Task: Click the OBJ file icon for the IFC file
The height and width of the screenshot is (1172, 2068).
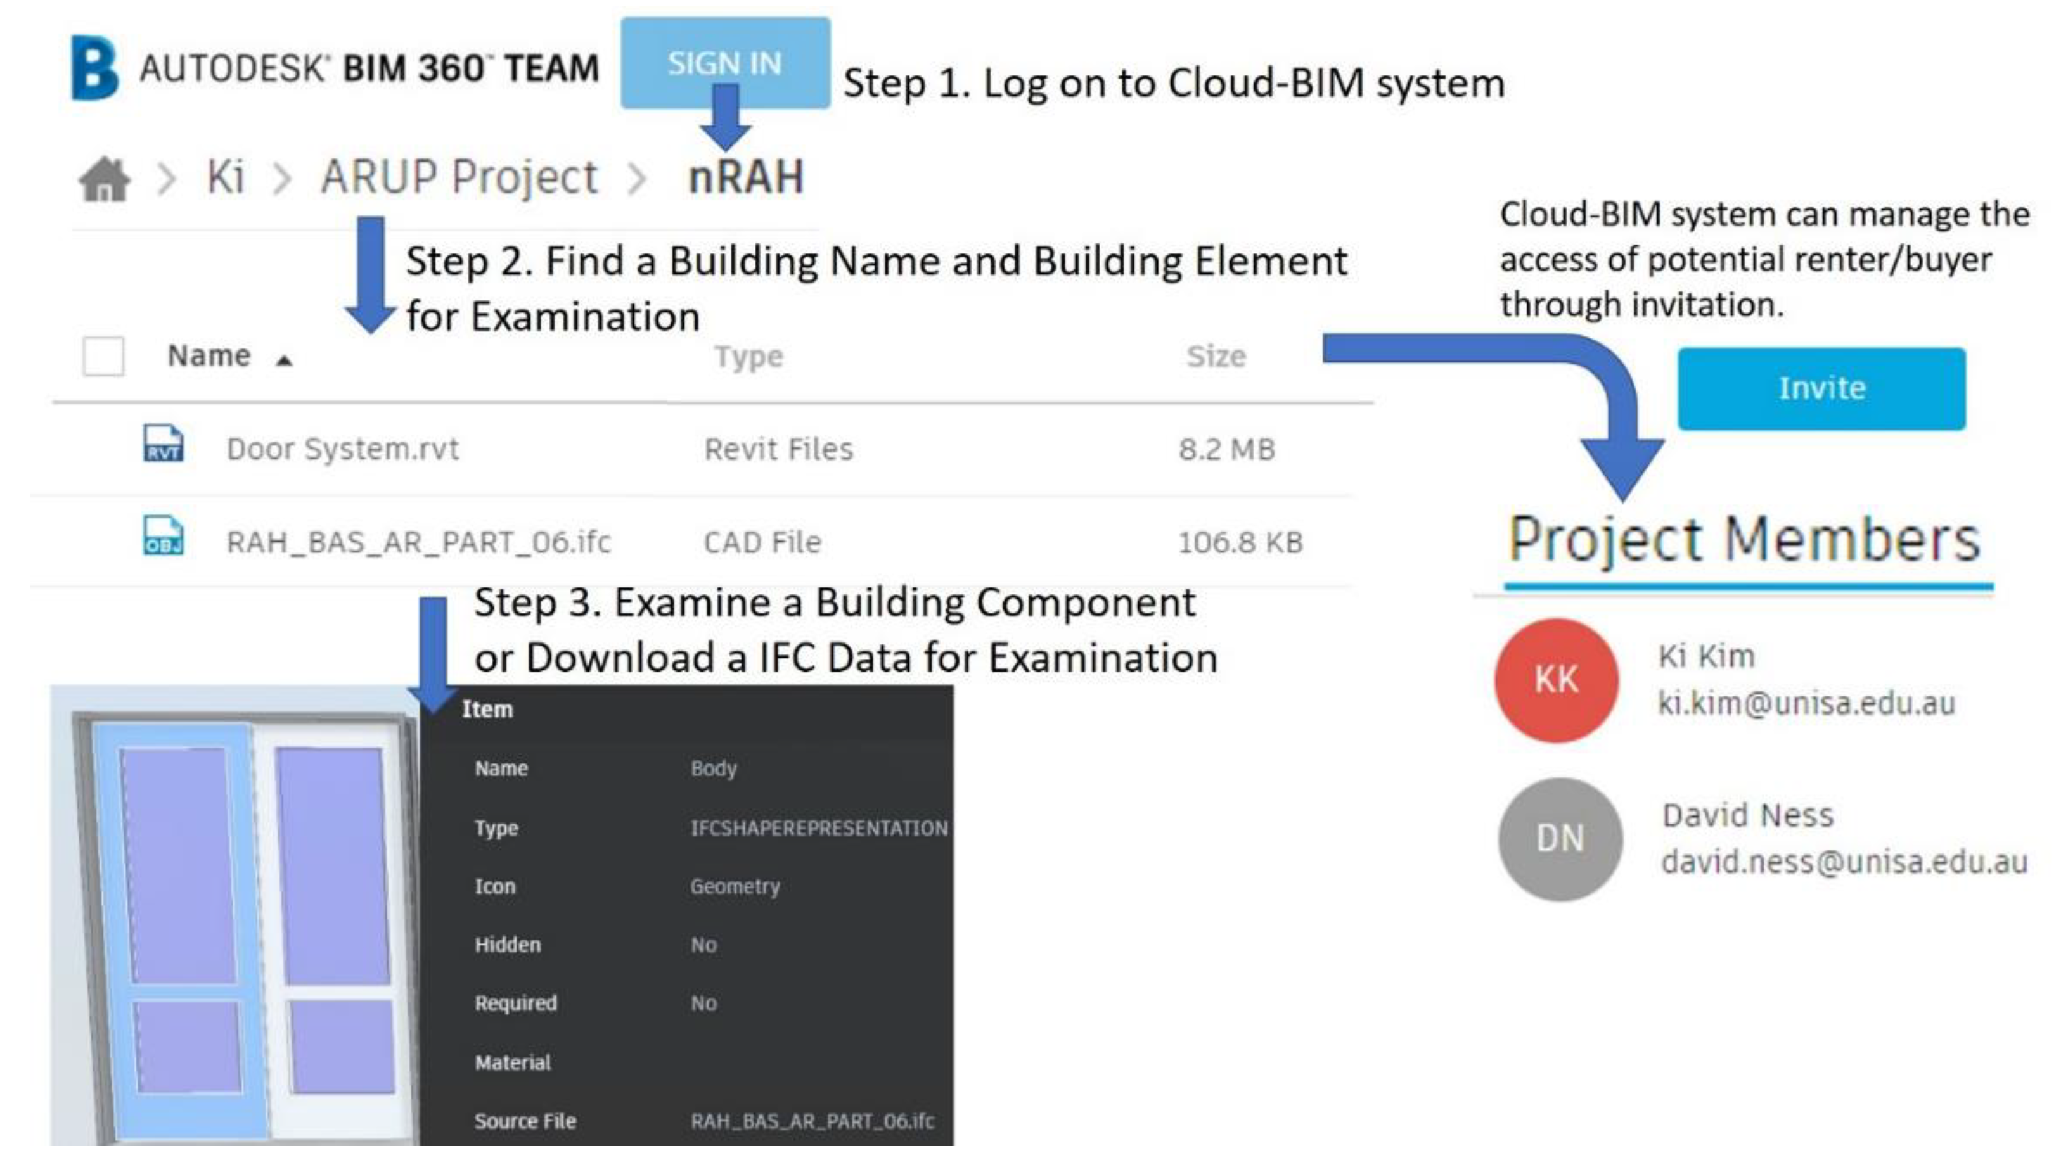Action: click(164, 536)
